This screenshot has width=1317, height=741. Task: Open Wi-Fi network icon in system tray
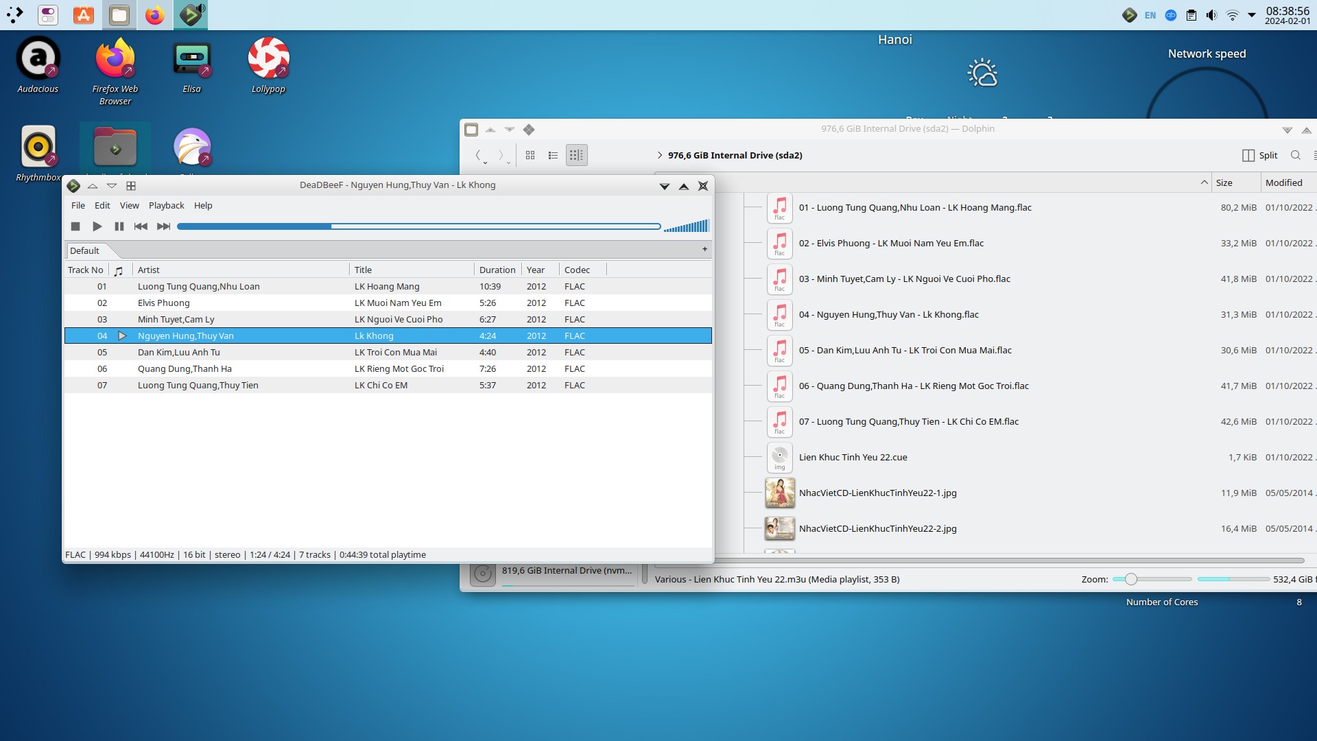(x=1232, y=15)
